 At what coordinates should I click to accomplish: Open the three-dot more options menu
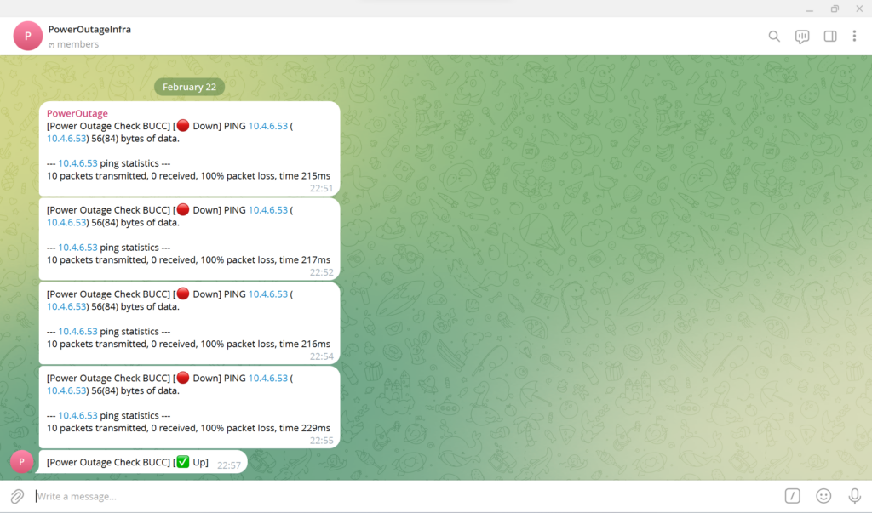coord(854,37)
